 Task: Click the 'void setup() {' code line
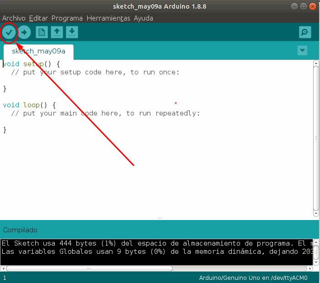pos(32,64)
